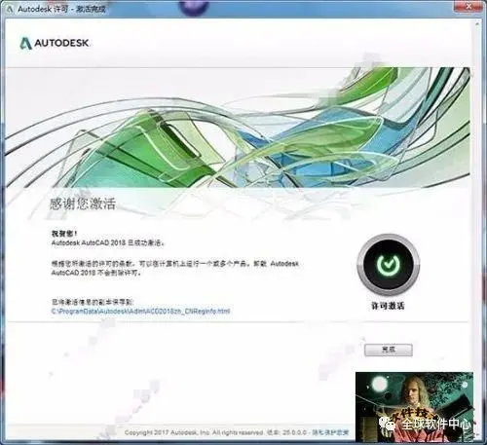Click the 完成 (Finish) button
487x445 pixels.
click(x=389, y=350)
